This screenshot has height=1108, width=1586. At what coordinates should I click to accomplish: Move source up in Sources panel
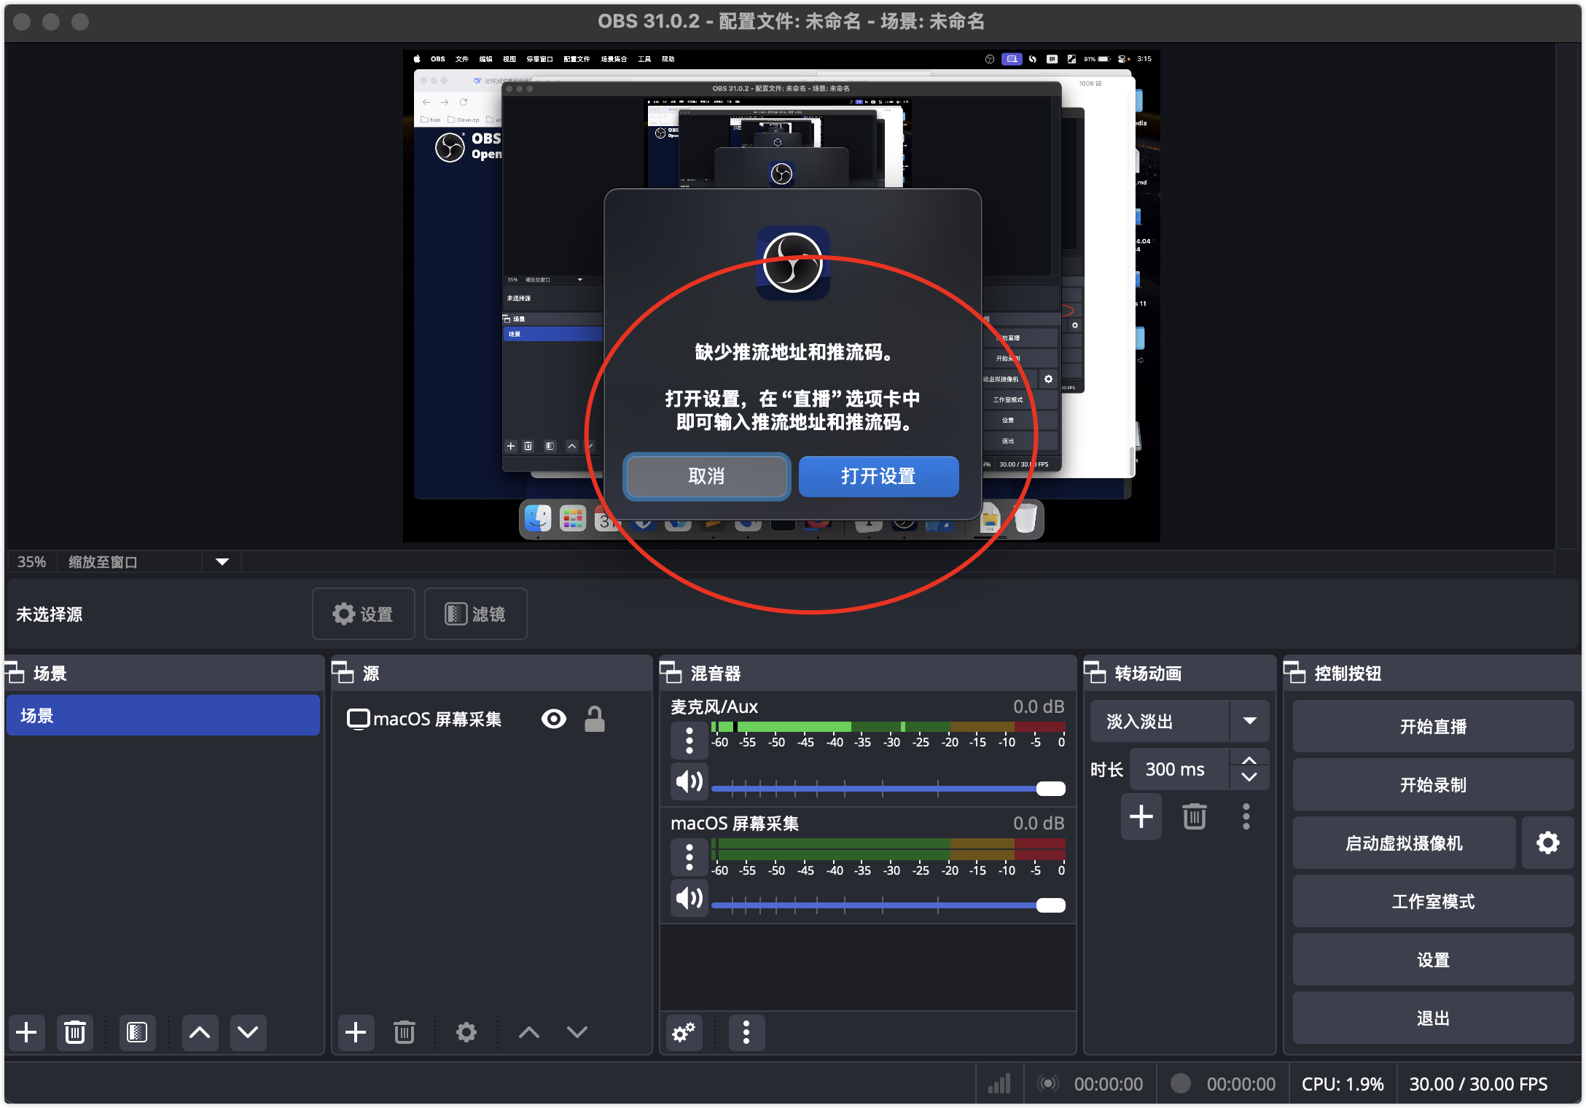tap(529, 1032)
